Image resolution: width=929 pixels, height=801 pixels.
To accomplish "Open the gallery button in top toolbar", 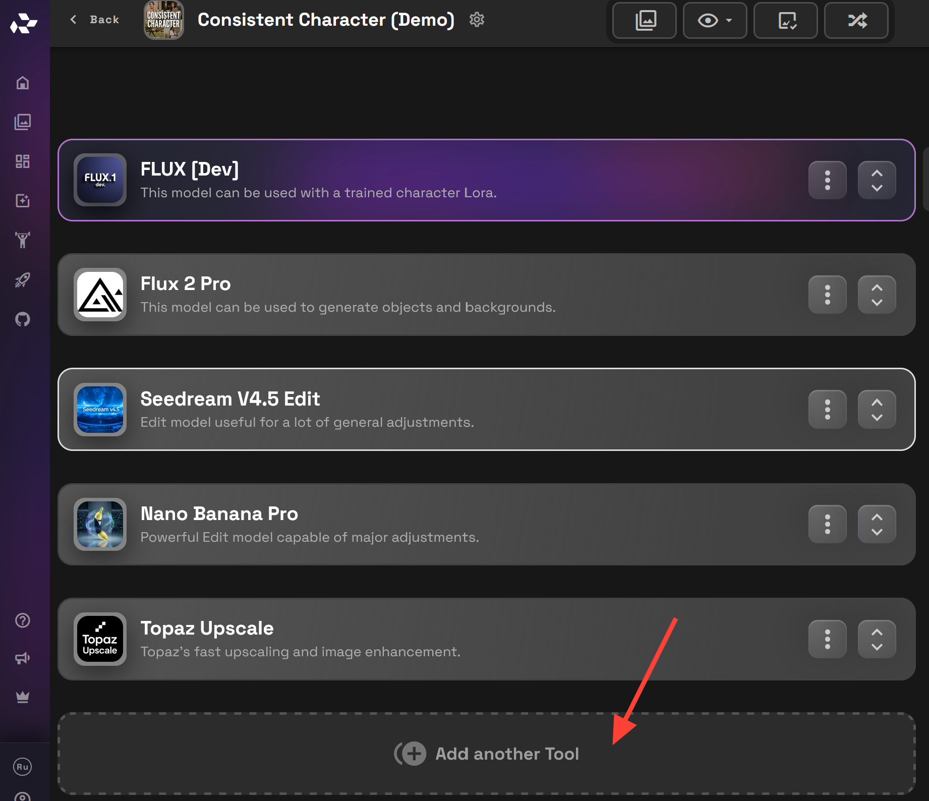I will coord(645,21).
